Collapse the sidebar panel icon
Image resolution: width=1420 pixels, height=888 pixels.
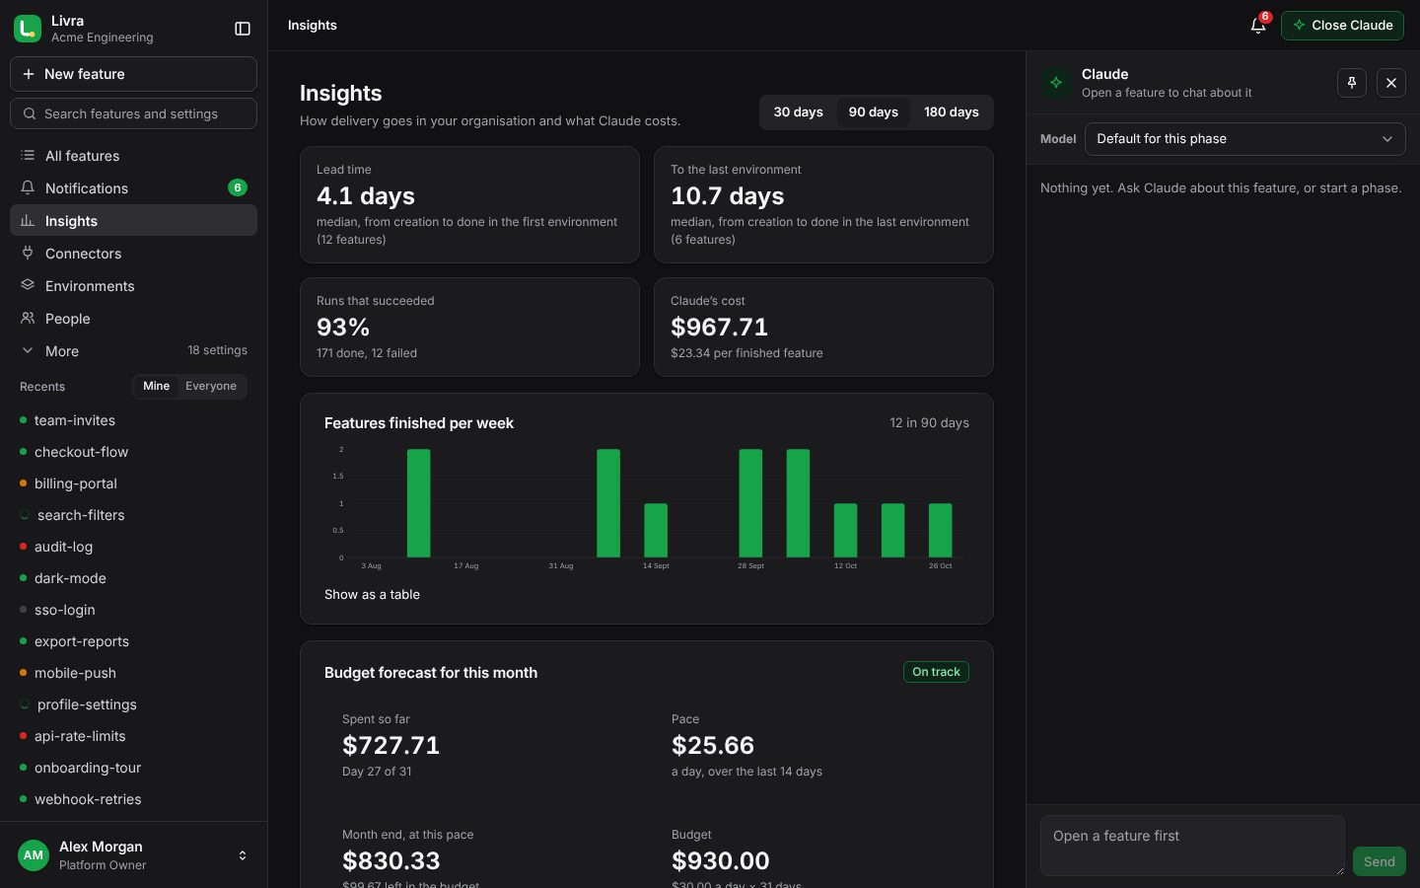243,29
